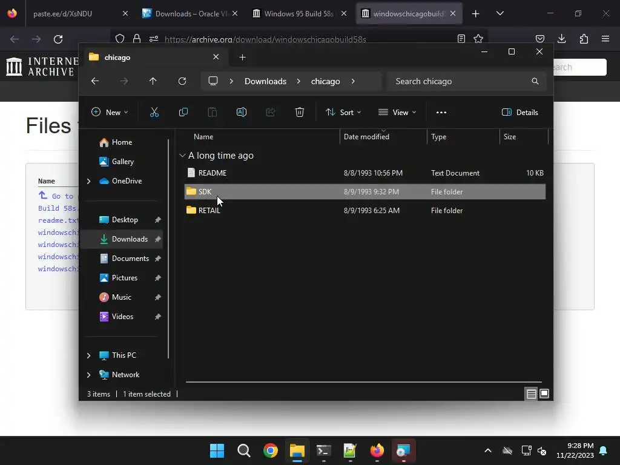Click the Copy icon in Explorer toolbar

tap(183, 112)
